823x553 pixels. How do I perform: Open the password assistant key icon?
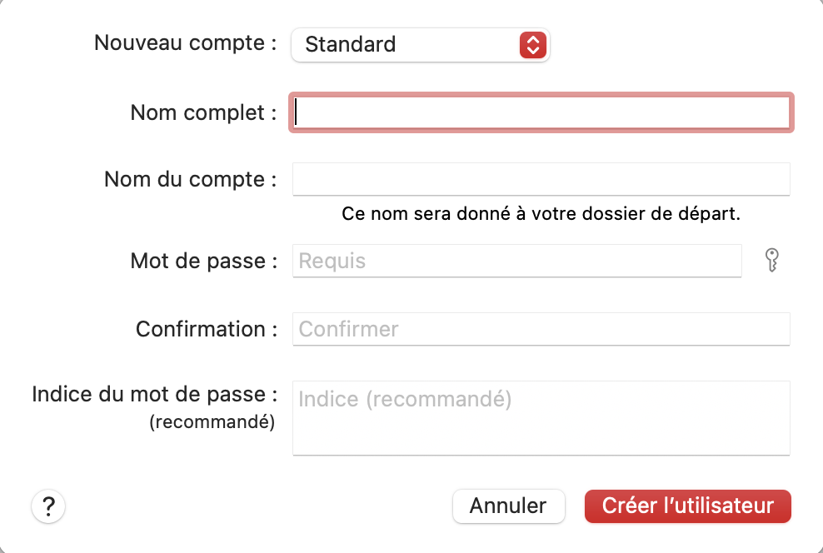pyautogui.click(x=771, y=261)
